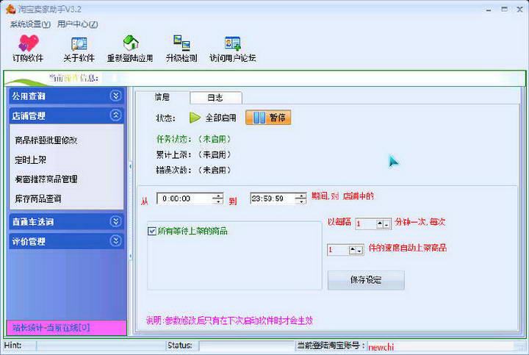Expand the 公用查询 sidebar section
Viewport: 529px width, 355px height.
(x=115, y=96)
